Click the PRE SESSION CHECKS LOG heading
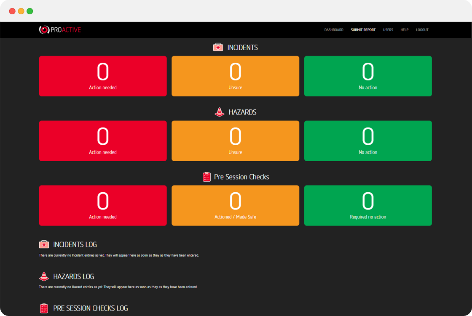This screenshot has width=472, height=316. 91,308
